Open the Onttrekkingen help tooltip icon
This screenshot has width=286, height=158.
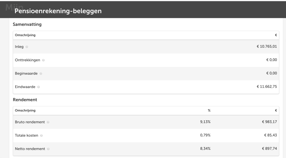click(x=43, y=60)
